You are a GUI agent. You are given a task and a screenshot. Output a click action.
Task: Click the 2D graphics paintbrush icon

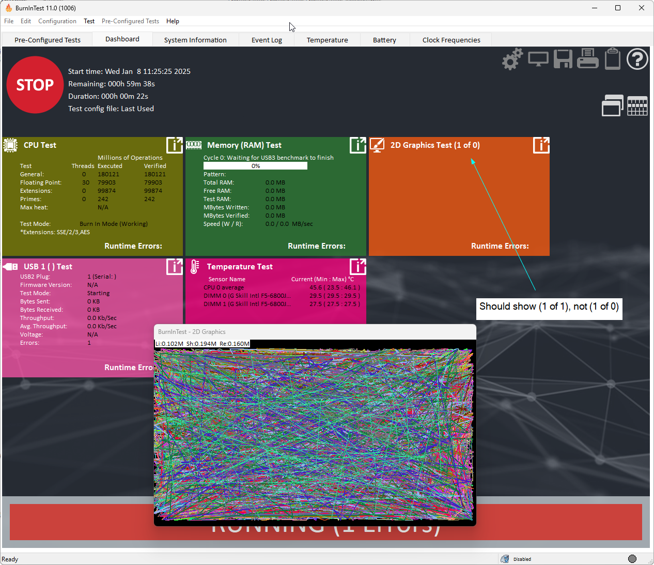click(x=377, y=145)
